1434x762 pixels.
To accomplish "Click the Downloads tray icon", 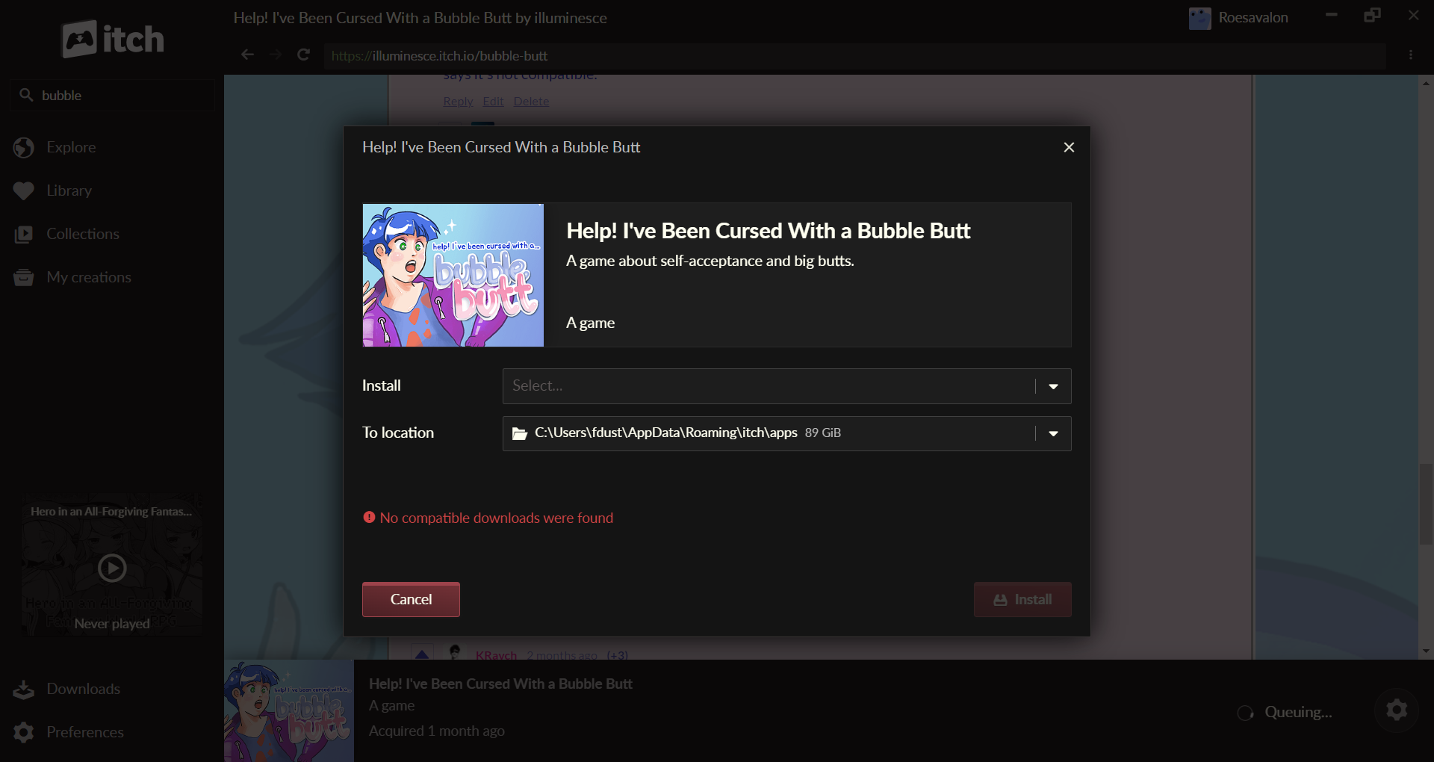I will (24, 690).
